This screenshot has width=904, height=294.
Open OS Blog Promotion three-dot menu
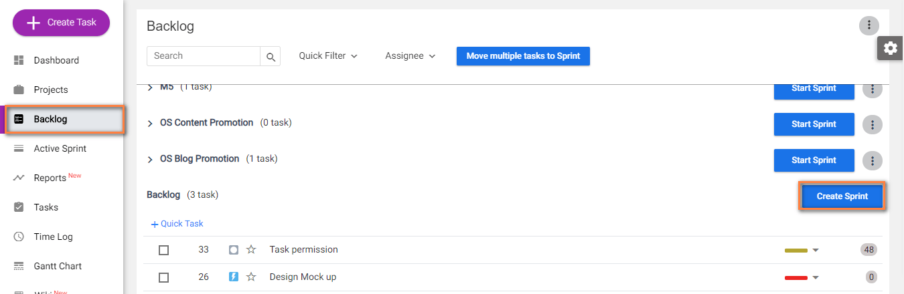(872, 160)
